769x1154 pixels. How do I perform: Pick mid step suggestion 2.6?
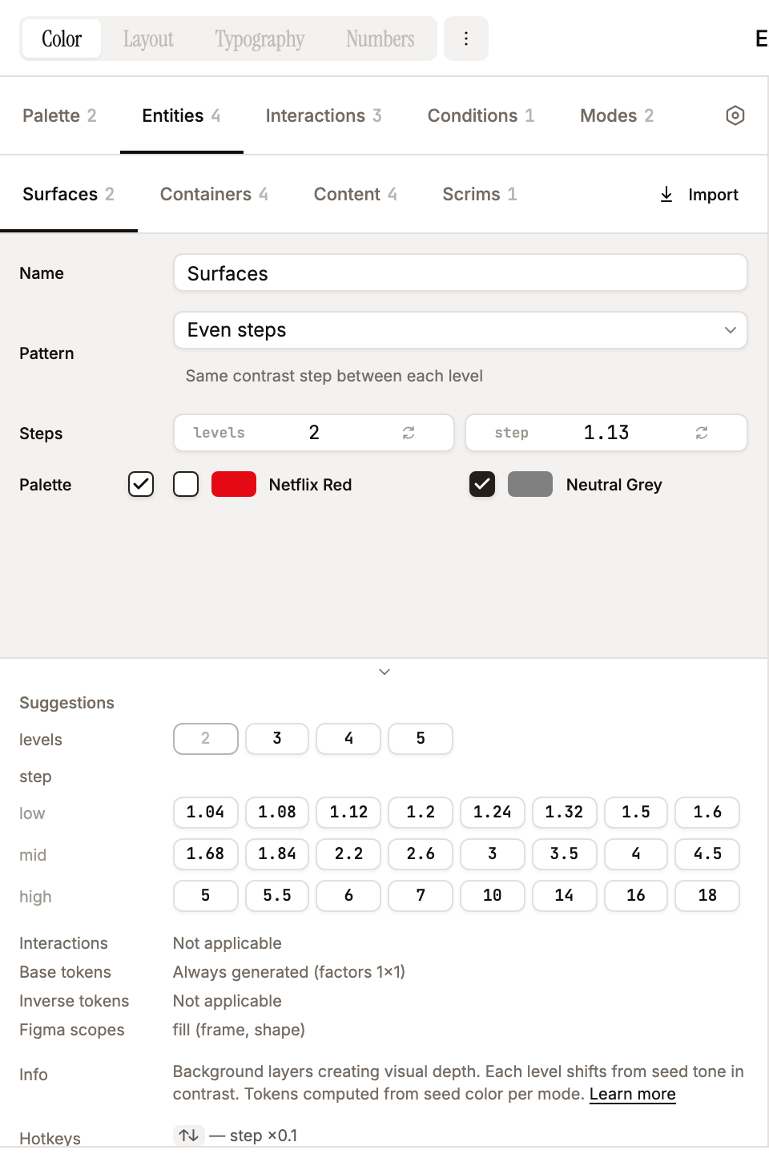pos(421,854)
